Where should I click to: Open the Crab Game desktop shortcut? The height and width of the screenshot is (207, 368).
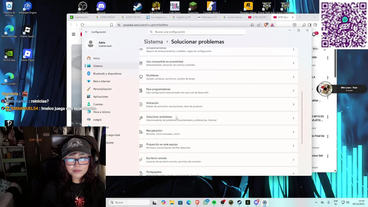(175, 8)
